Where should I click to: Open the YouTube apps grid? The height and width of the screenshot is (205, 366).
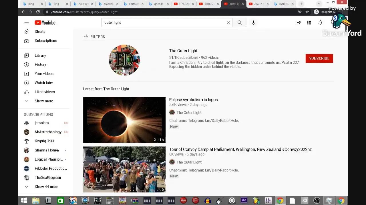point(309,22)
